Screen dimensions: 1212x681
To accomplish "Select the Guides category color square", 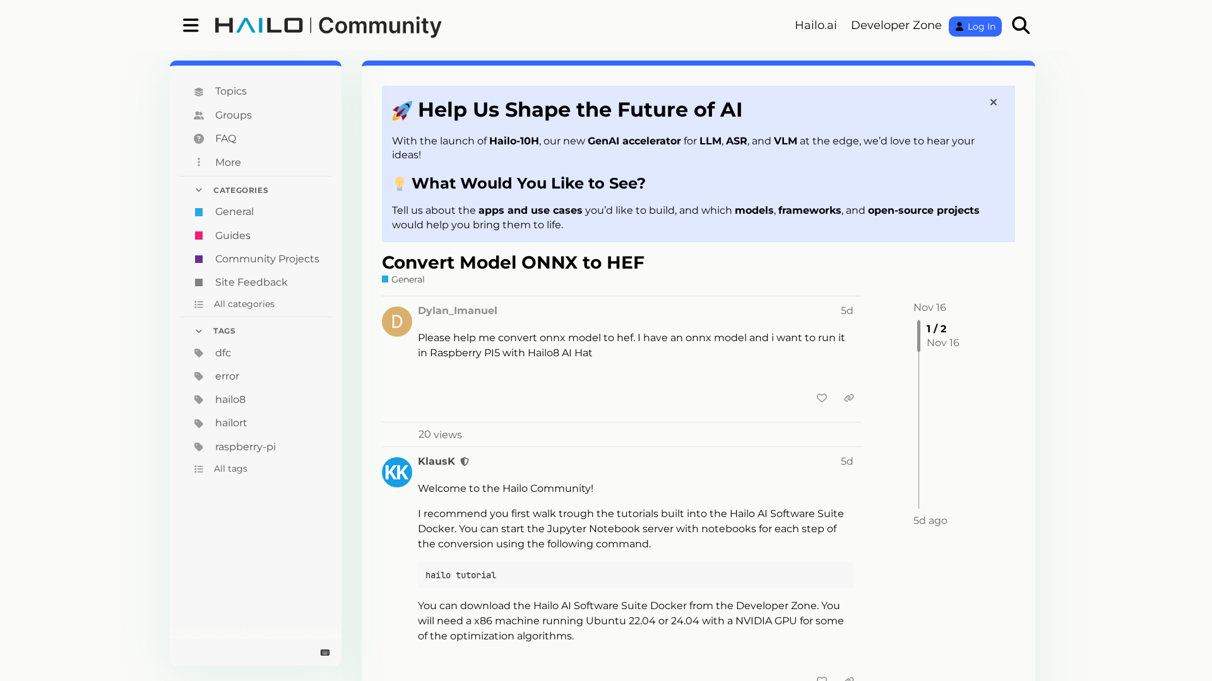I will tap(199, 235).
